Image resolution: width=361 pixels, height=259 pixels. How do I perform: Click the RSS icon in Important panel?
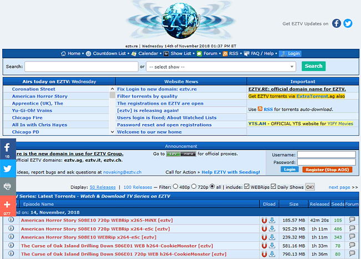(x=260, y=109)
